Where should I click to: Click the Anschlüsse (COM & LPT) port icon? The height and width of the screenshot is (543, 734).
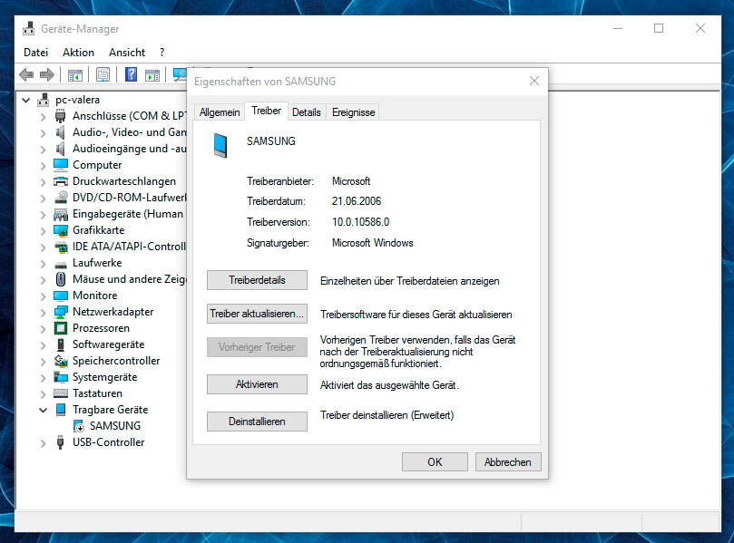tap(61, 116)
